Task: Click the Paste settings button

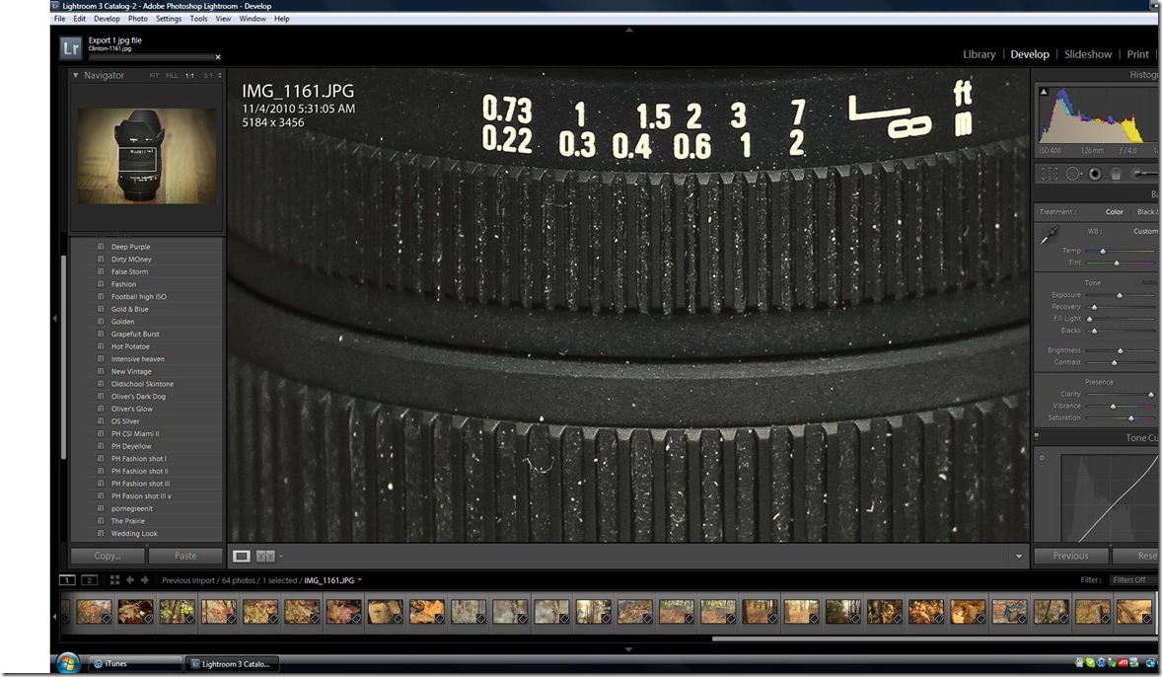Action: 185,556
